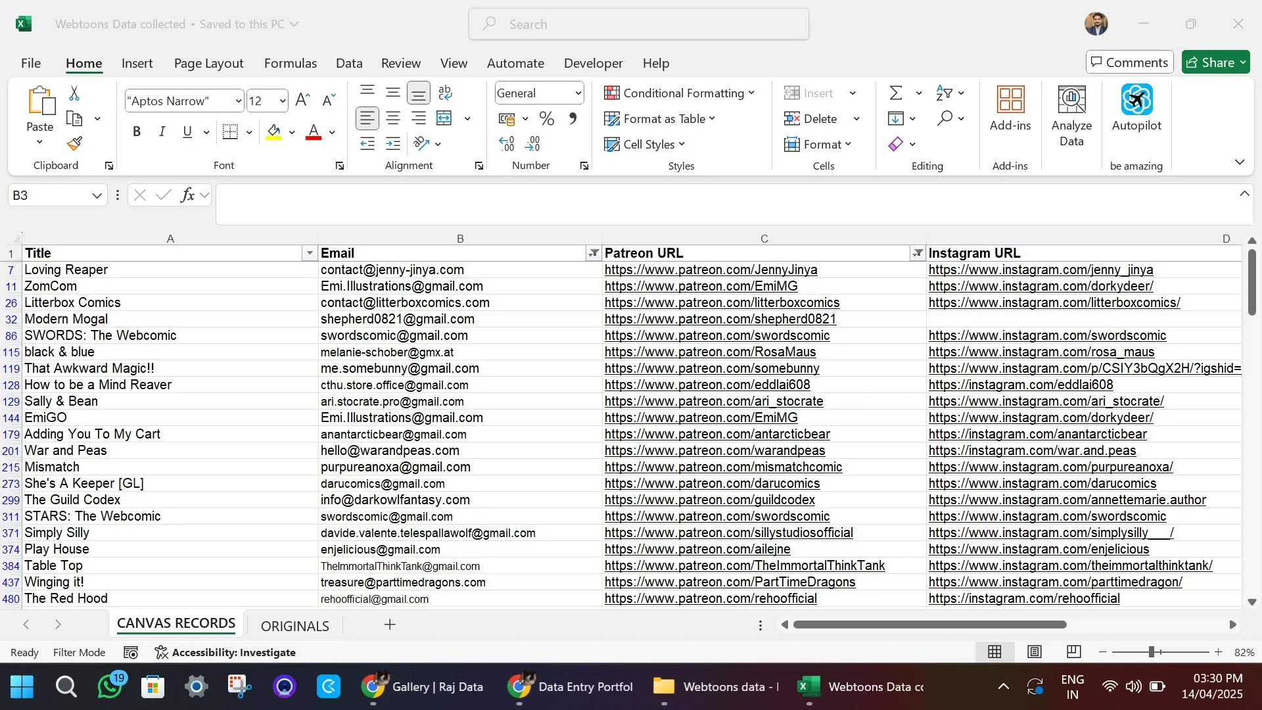Add a new sheet with plus
Viewport: 1262px width, 710px height.
(390, 625)
